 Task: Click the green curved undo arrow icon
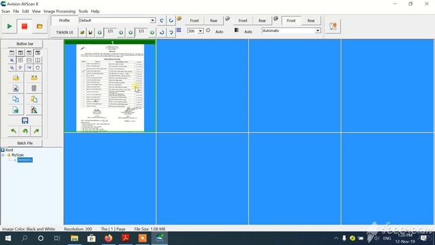[25, 131]
